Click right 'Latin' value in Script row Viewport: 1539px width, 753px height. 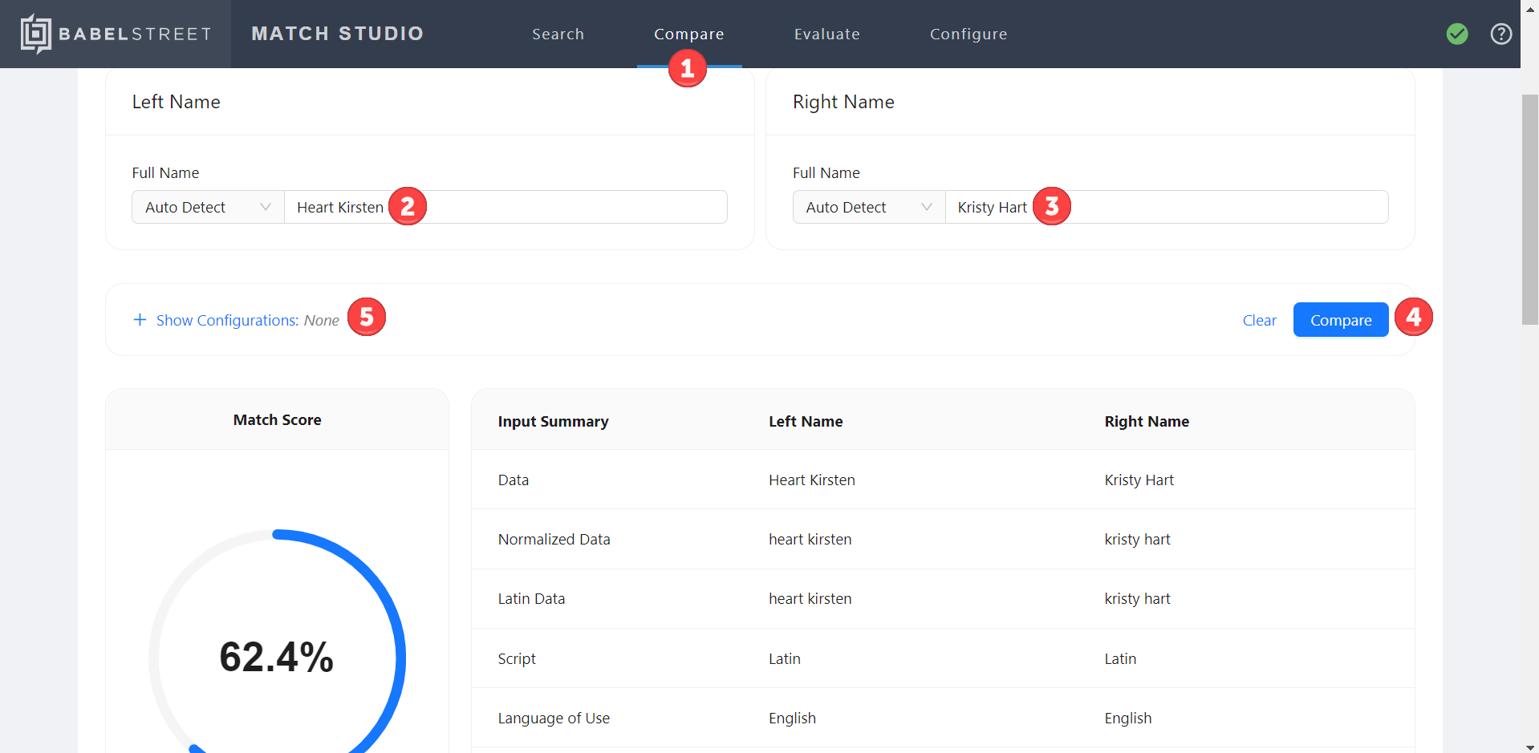(1120, 658)
